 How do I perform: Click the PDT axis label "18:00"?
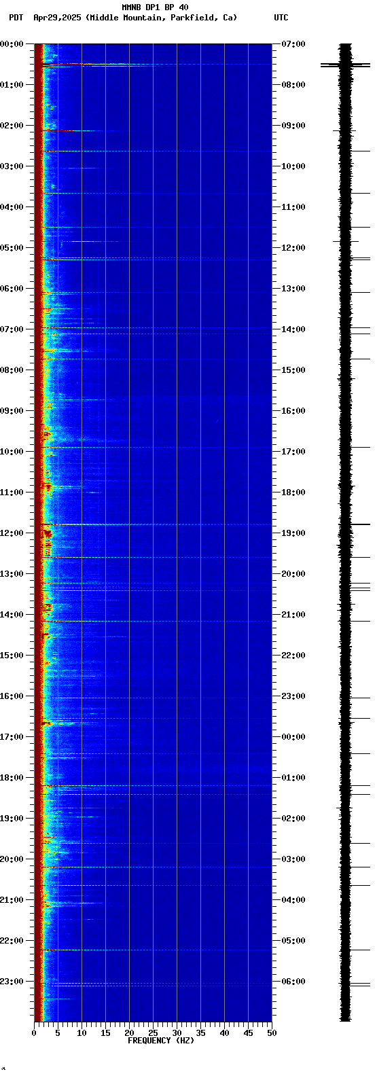(12, 778)
